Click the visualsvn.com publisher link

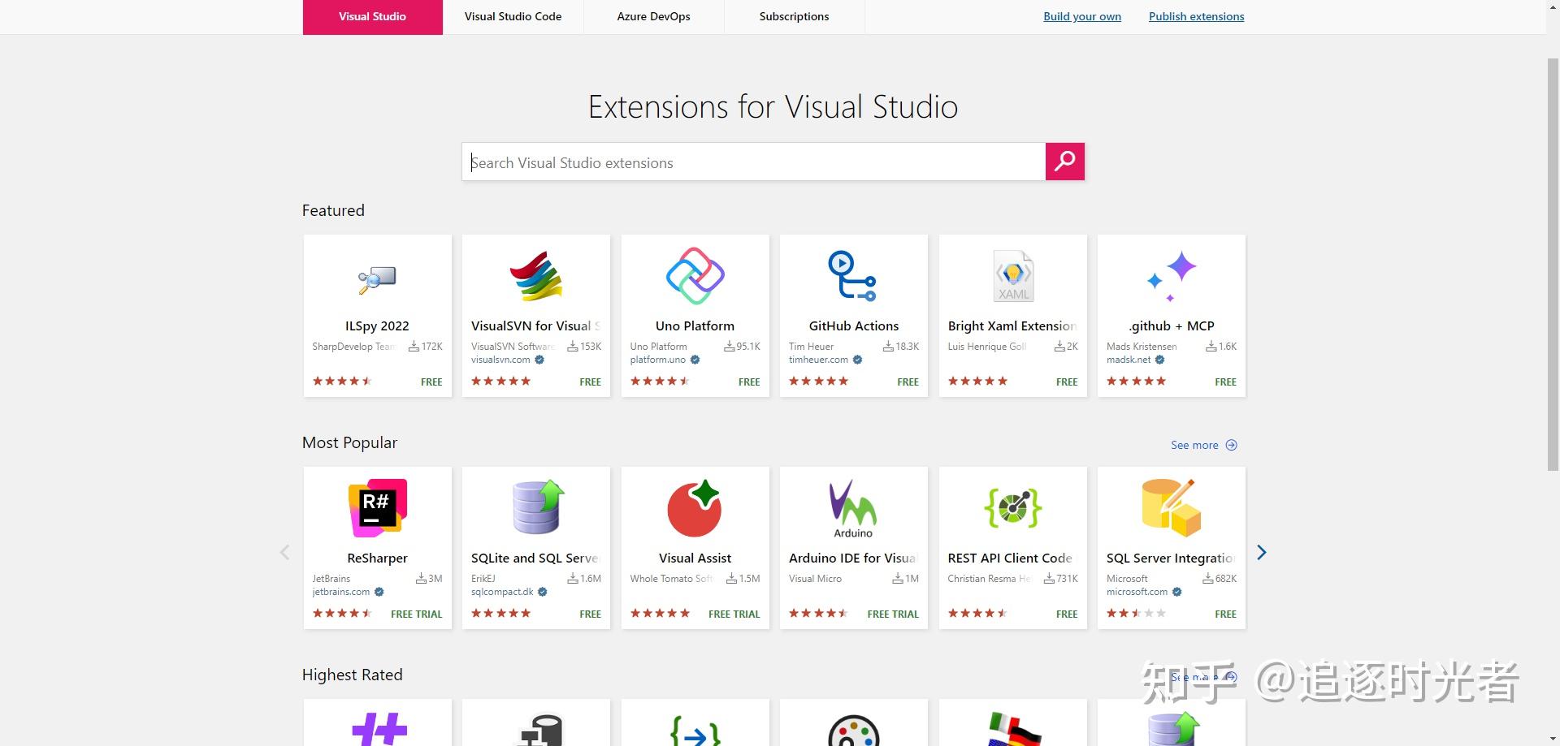coord(500,360)
